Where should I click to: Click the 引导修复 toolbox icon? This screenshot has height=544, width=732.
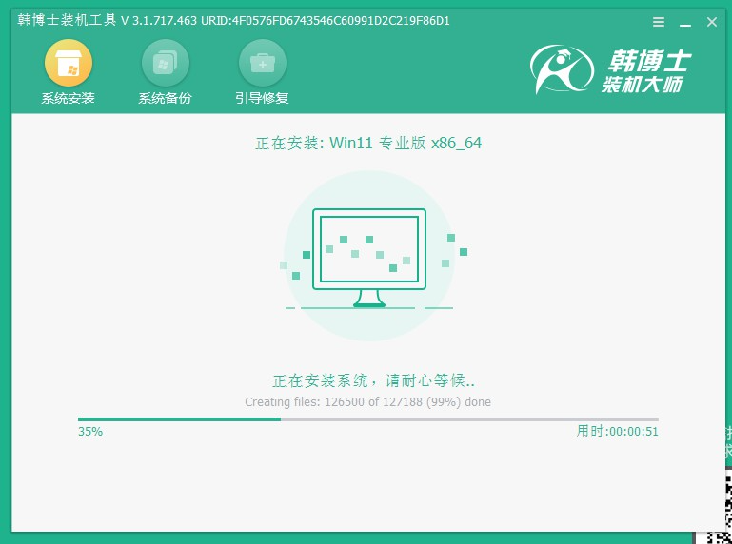point(262,64)
